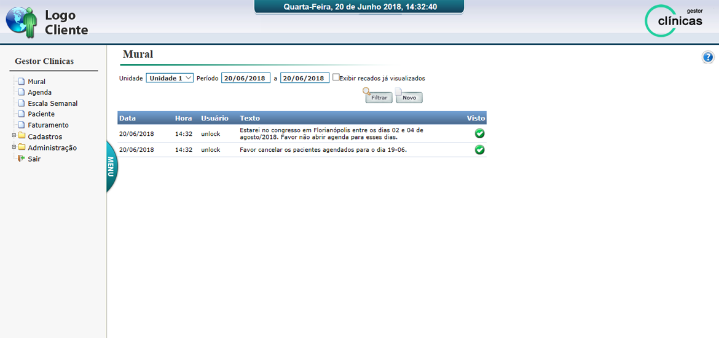Click the page icon beside Paciente
This screenshot has width=719, height=338.
(21, 114)
